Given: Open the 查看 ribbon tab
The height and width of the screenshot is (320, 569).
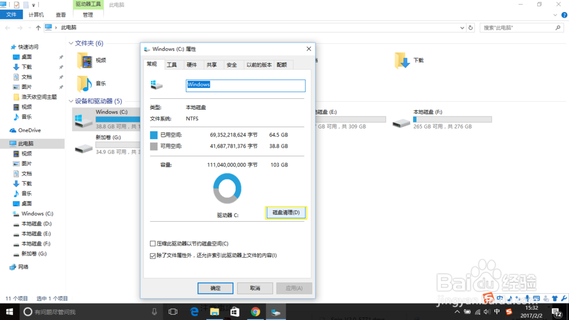Looking at the screenshot, I should coord(61,15).
